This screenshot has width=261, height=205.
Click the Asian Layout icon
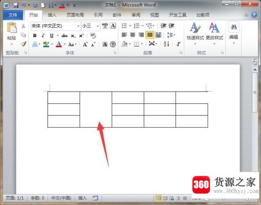coord(152,44)
